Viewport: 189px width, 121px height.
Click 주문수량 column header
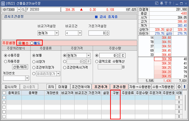[x=142, y=93]
